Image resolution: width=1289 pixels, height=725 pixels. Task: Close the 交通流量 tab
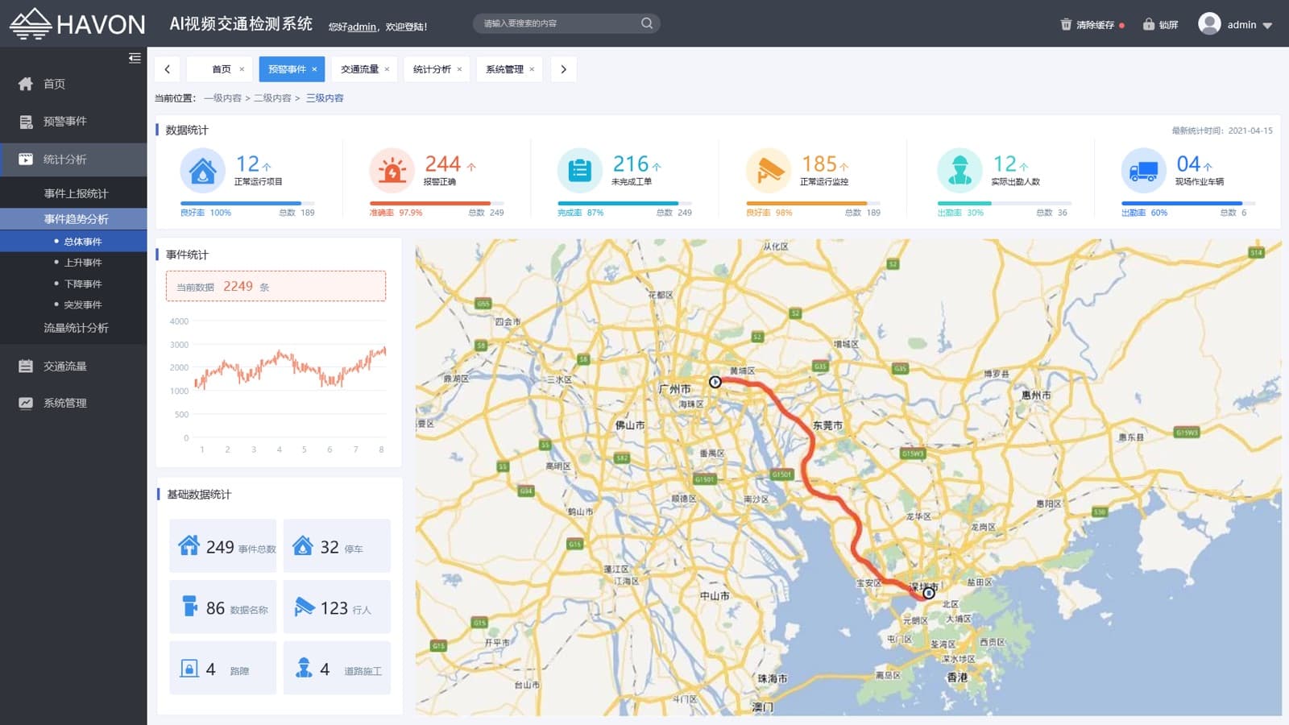pos(387,69)
